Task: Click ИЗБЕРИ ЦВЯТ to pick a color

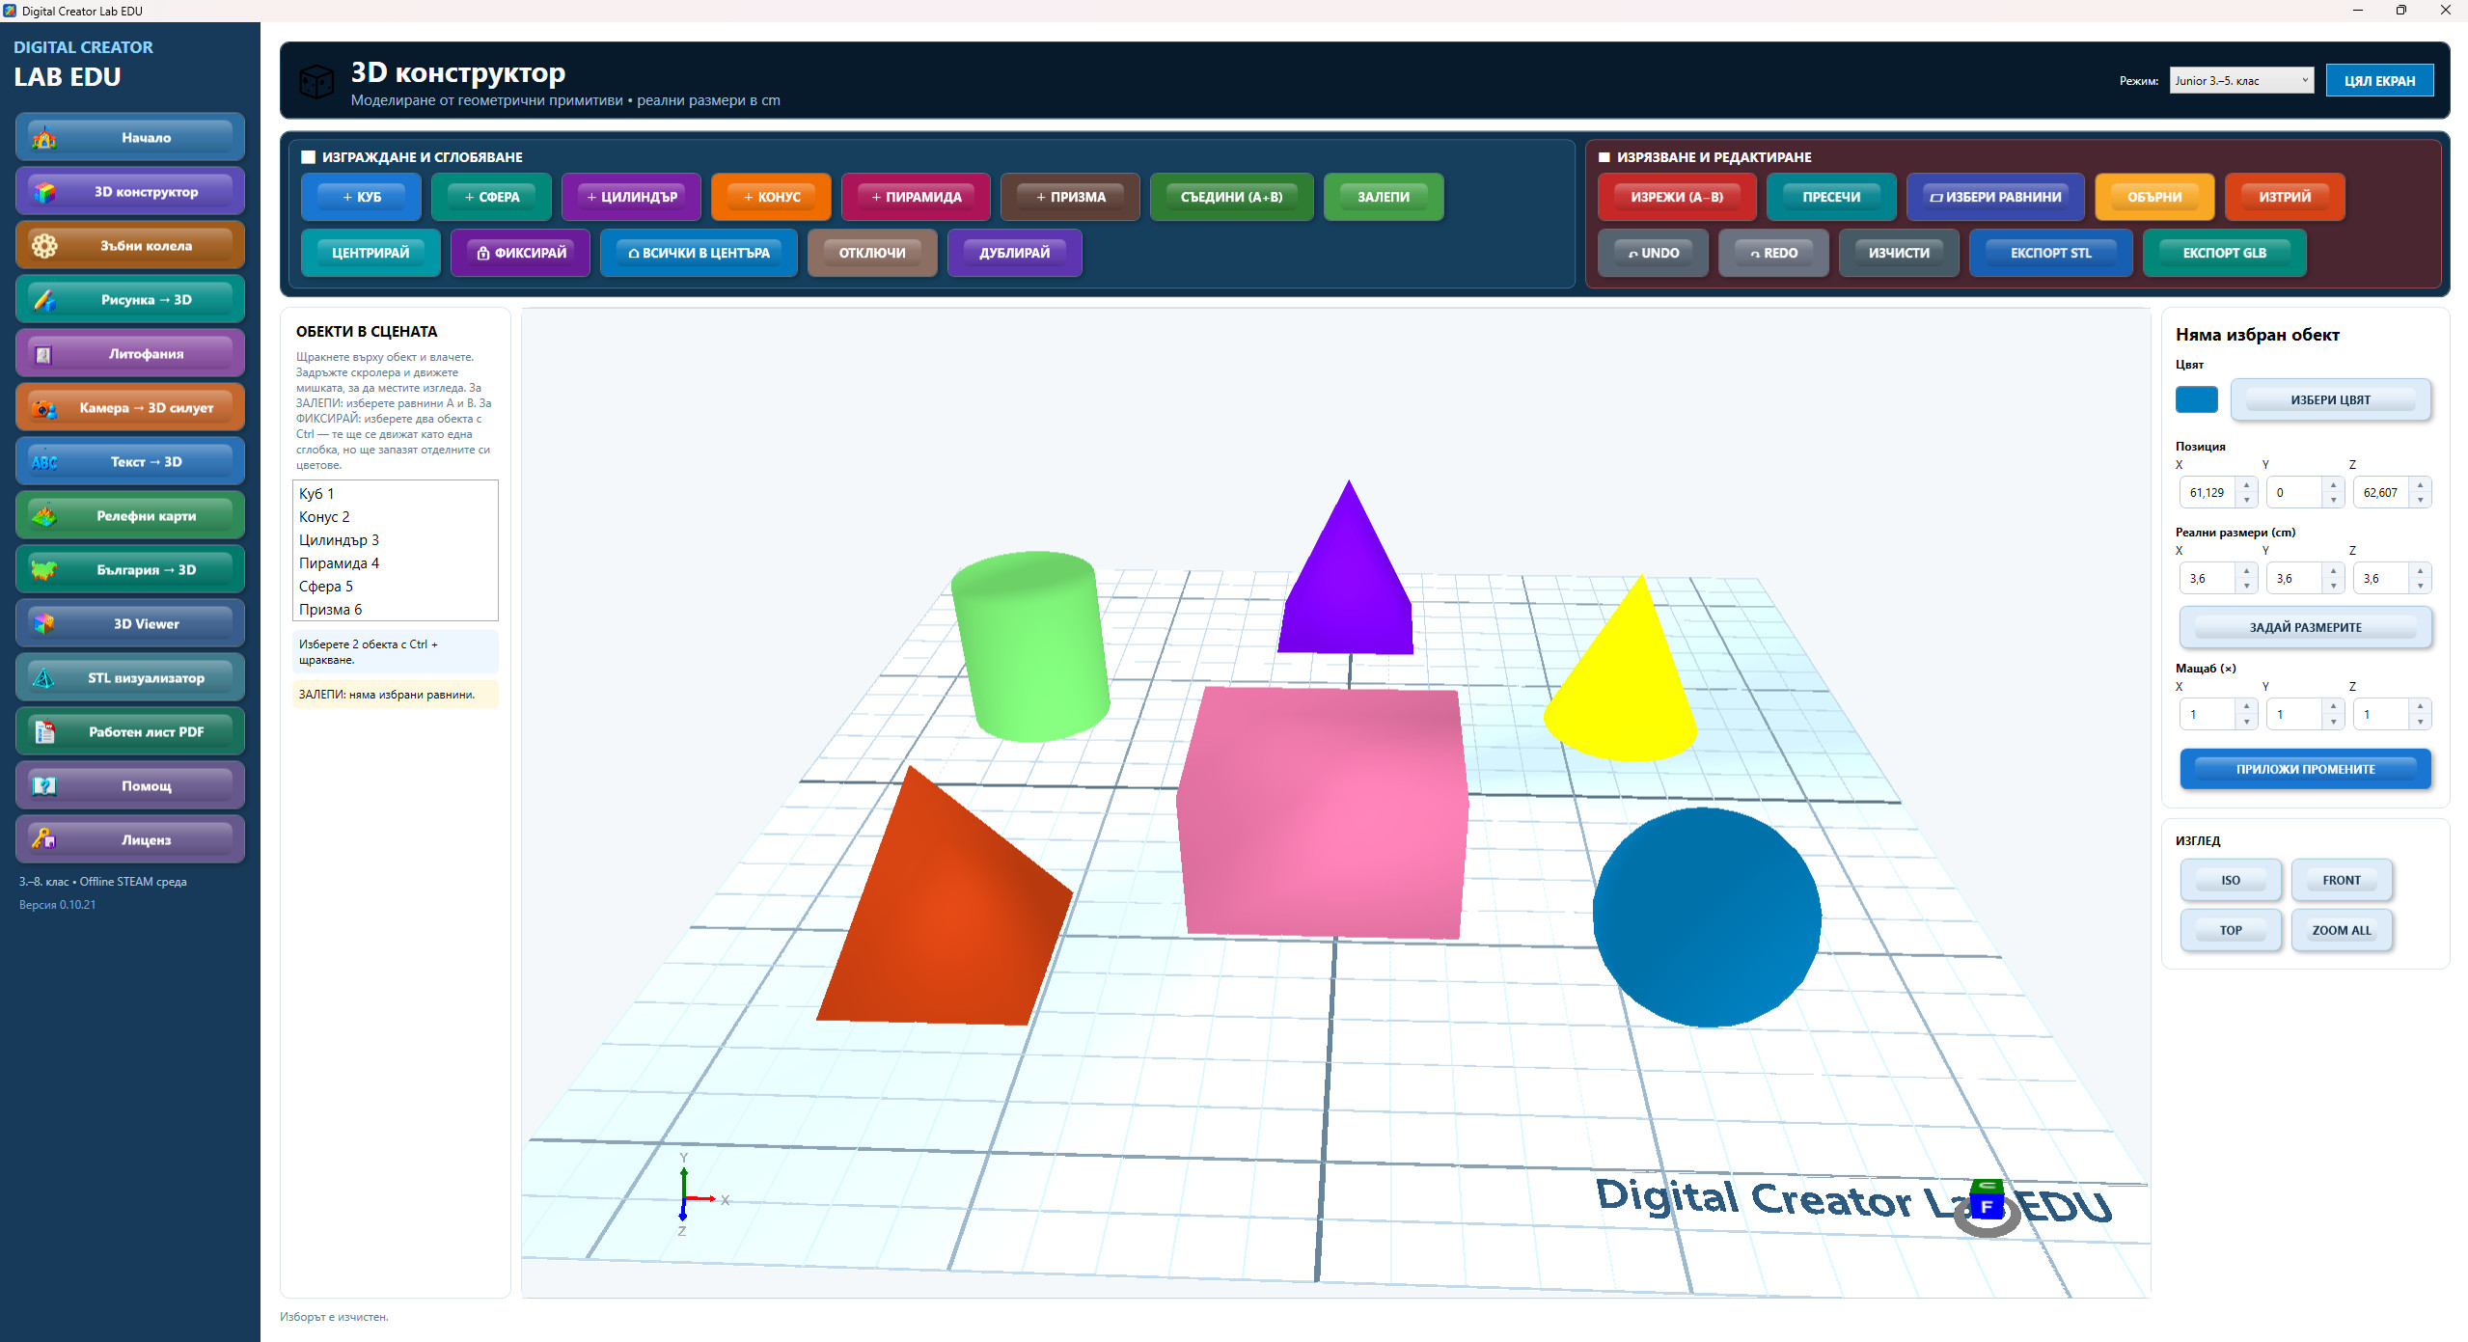Action: click(2330, 399)
